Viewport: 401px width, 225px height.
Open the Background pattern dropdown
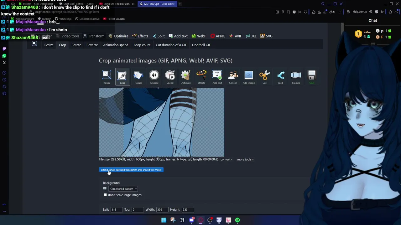tap(123, 189)
